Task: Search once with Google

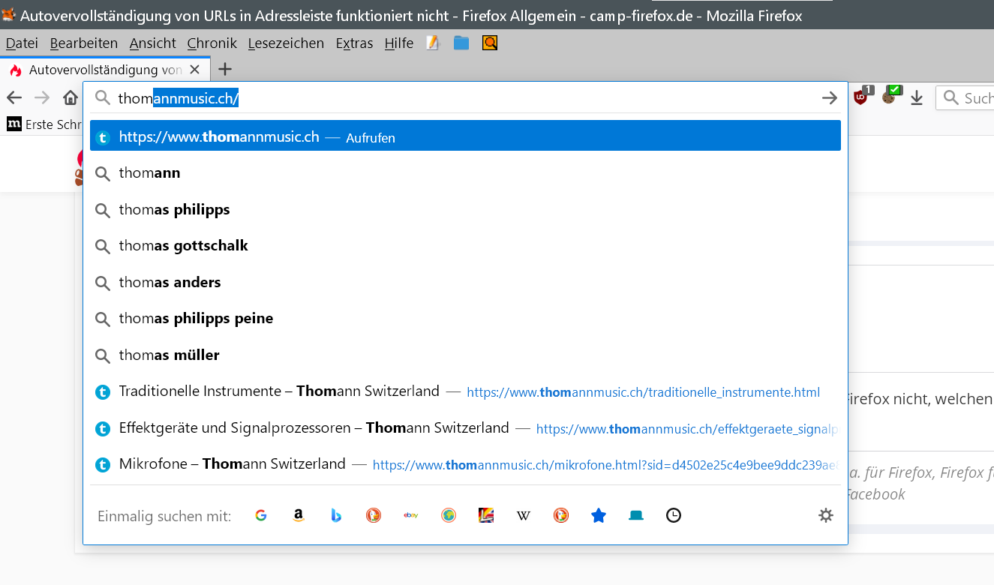Action: point(261,515)
